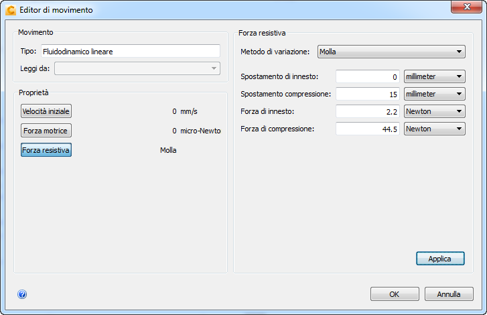Image resolution: width=487 pixels, height=315 pixels.
Task: Click the Spostamento compressione label
Action: pyautogui.click(x=286, y=94)
